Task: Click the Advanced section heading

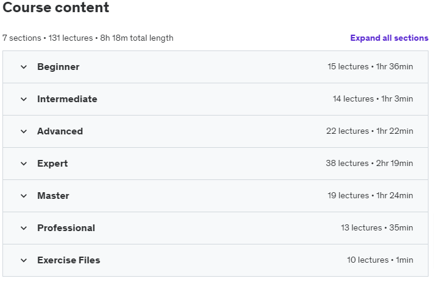Action: point(60,131)
